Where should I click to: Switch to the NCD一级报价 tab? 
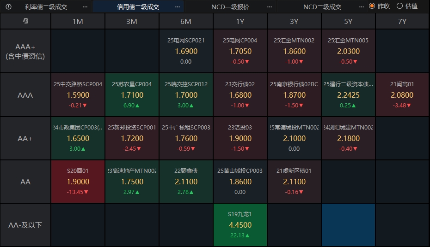[230, 7]
